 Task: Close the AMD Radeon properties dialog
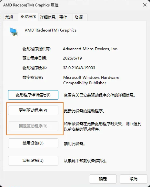coord(145,5)
